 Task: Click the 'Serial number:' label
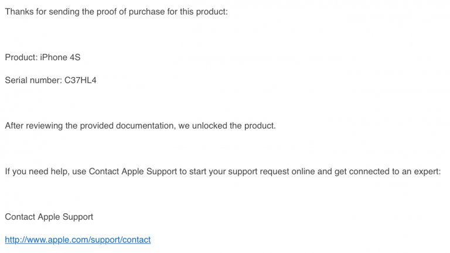[x=33, y=81]
